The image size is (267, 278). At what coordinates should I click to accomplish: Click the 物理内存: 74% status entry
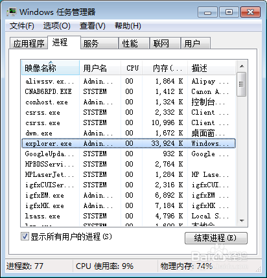187,266
